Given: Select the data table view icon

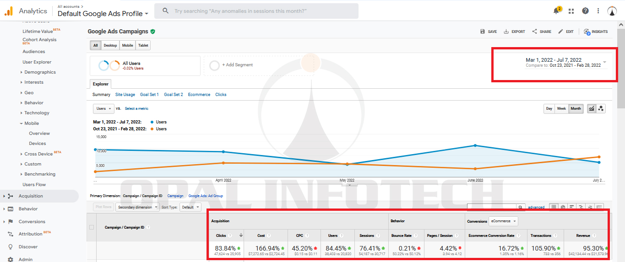Looking at the screenshot, I should click(x=553, y=207).
